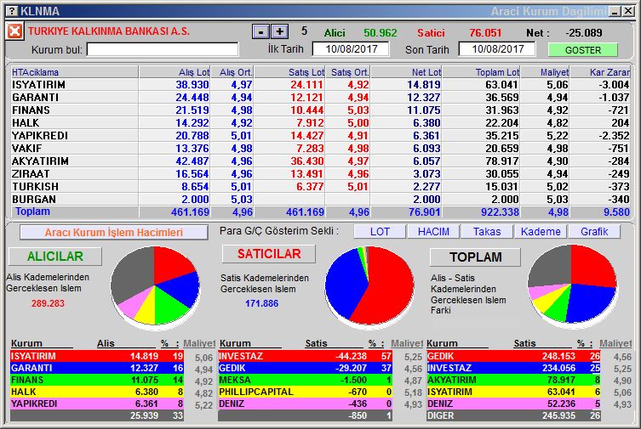Click gray DIGER row in total list

[x=513, y=415]
